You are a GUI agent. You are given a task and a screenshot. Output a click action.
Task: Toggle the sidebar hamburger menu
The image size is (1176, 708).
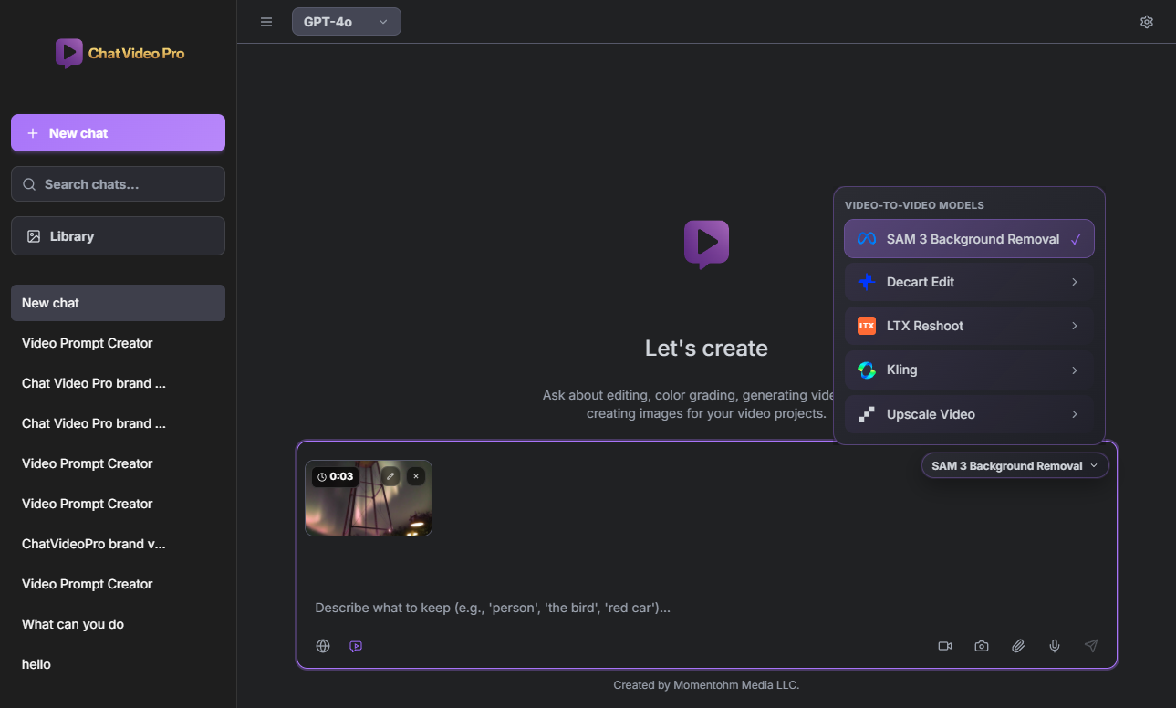click(x=266, y=22)
